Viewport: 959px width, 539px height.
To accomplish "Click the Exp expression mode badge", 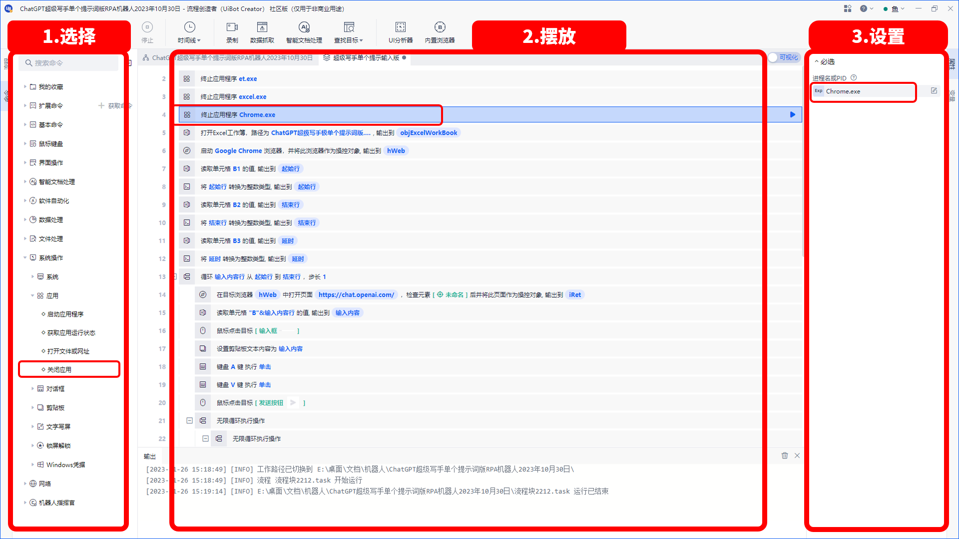I will pyautogui.click(x=819, y=91).
